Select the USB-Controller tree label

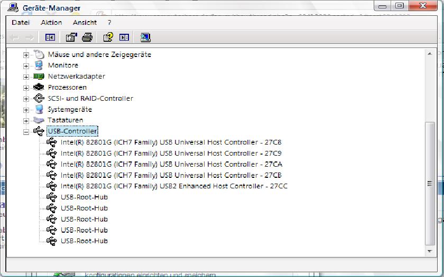point(72,131)
